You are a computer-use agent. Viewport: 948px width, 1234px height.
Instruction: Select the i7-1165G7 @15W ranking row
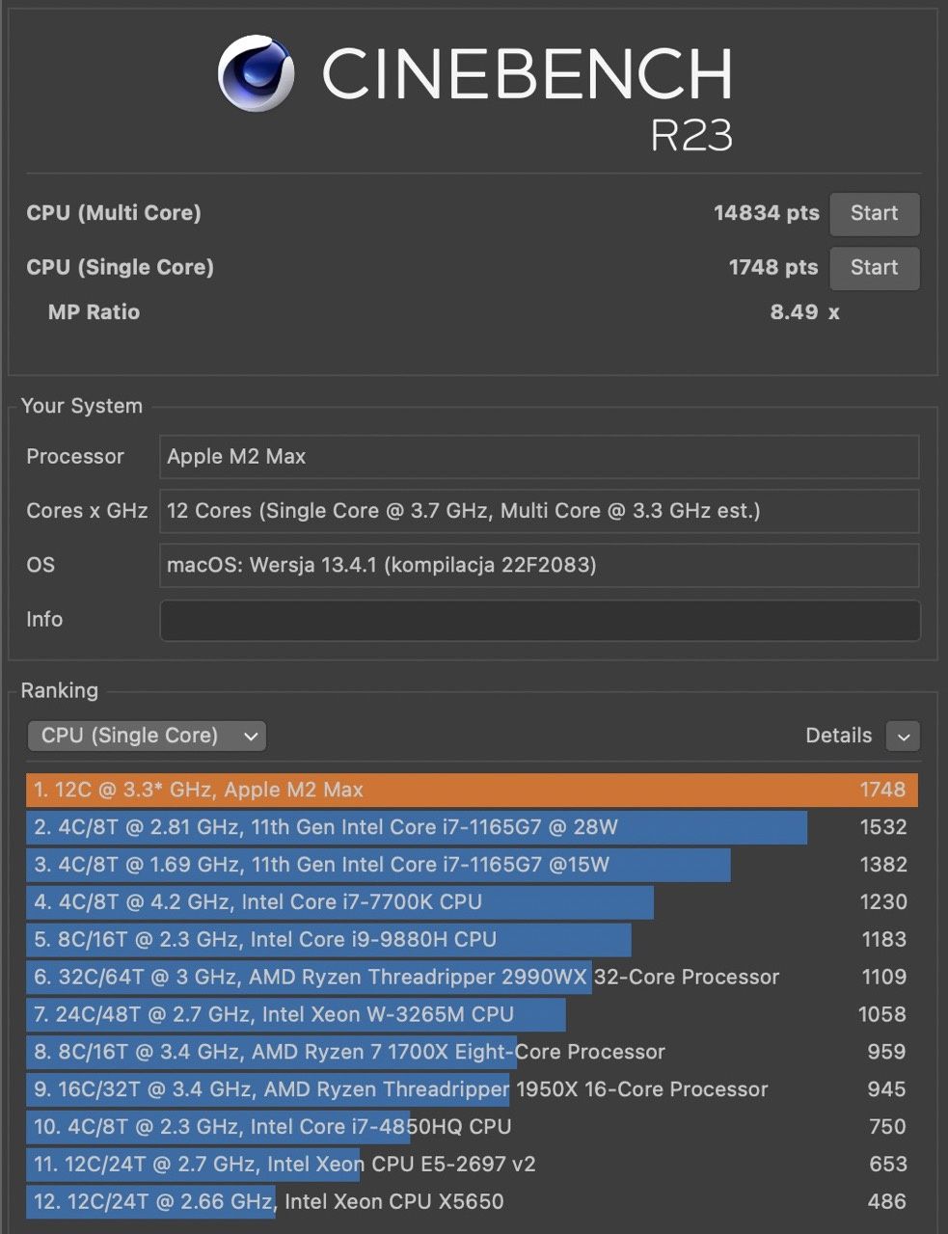[472, 865]
